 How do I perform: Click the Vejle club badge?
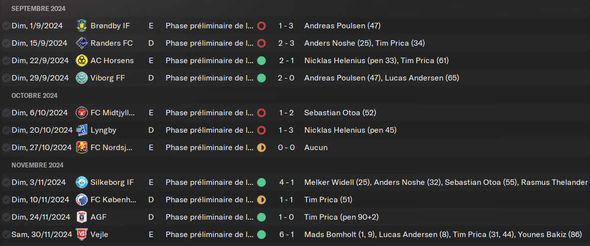tap(82, 235)
